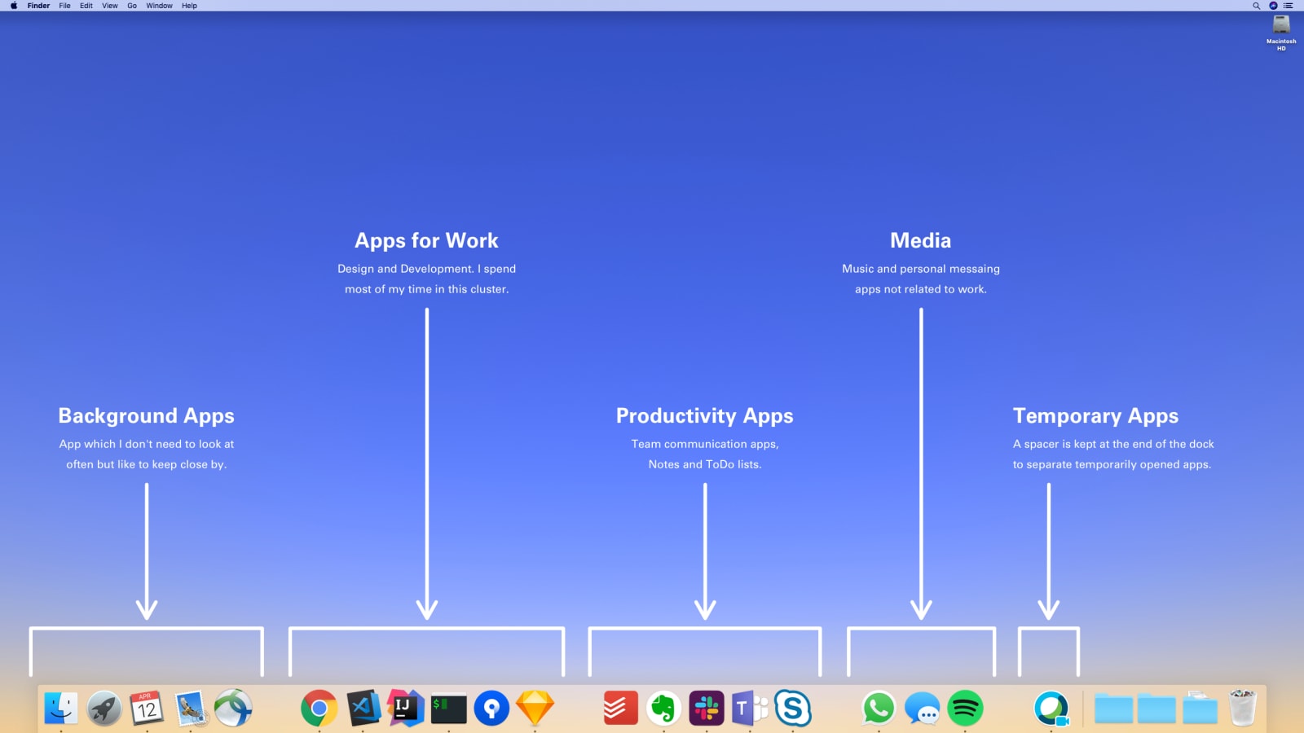Open the File menu
Screen dimensions: 1304x733
pos(64,6)
